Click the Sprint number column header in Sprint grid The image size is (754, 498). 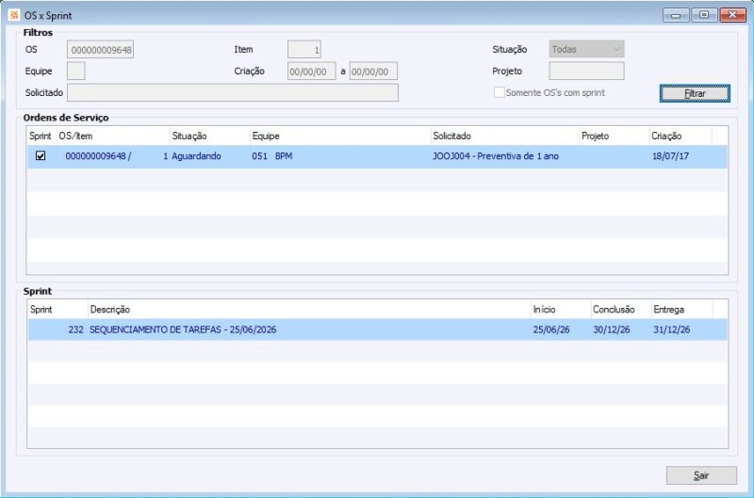[x=57, y=310]
